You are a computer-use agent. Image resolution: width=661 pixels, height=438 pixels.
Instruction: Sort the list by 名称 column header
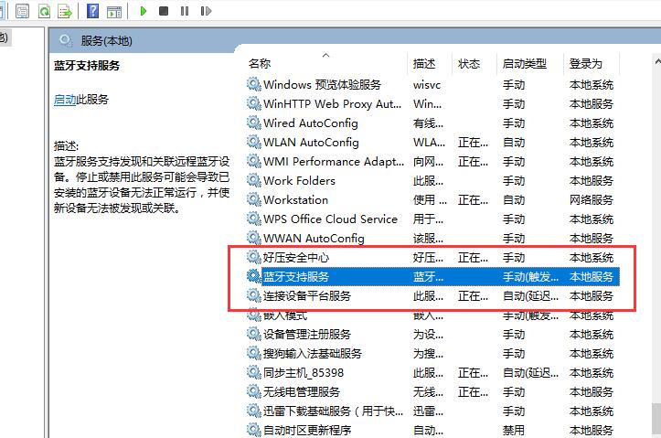(x=260, y=64)
